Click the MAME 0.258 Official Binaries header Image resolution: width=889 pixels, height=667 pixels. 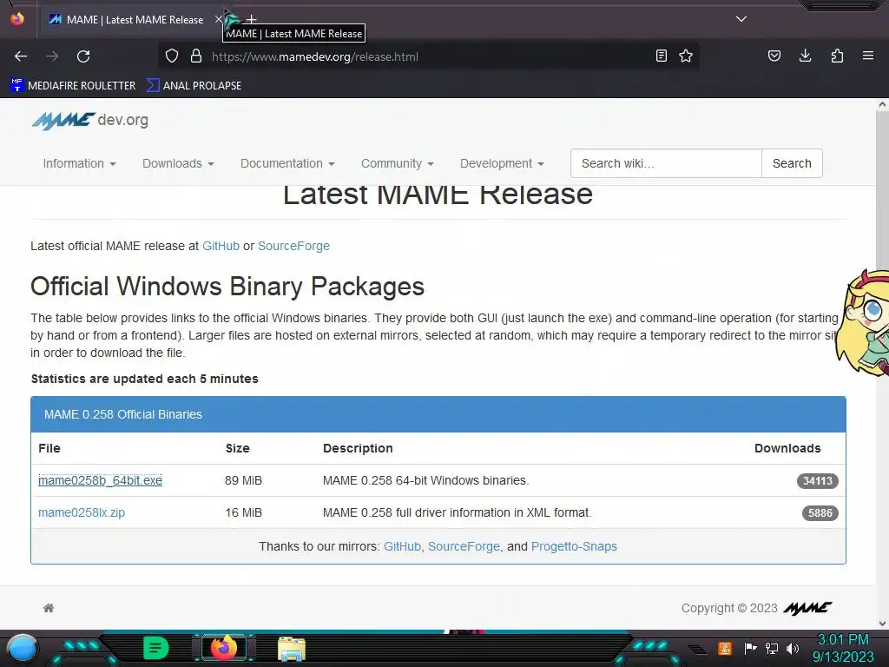coord(438,414)
